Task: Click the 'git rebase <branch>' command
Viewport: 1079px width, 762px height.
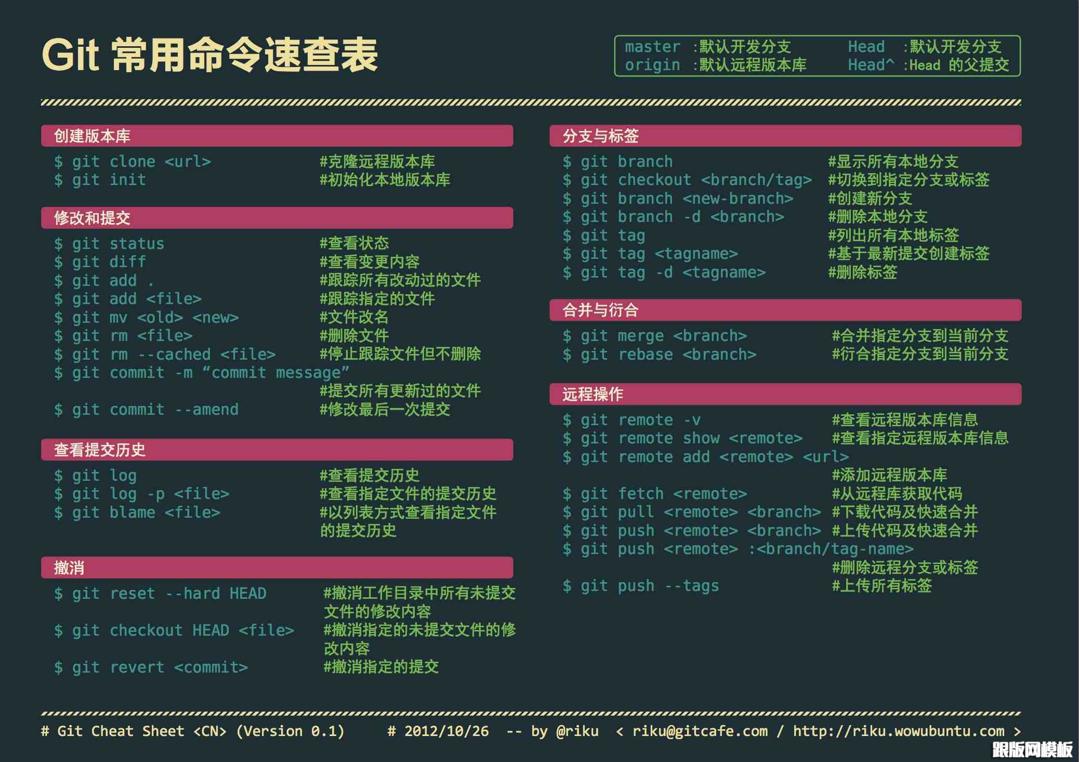Action: (x=660, y=354)
